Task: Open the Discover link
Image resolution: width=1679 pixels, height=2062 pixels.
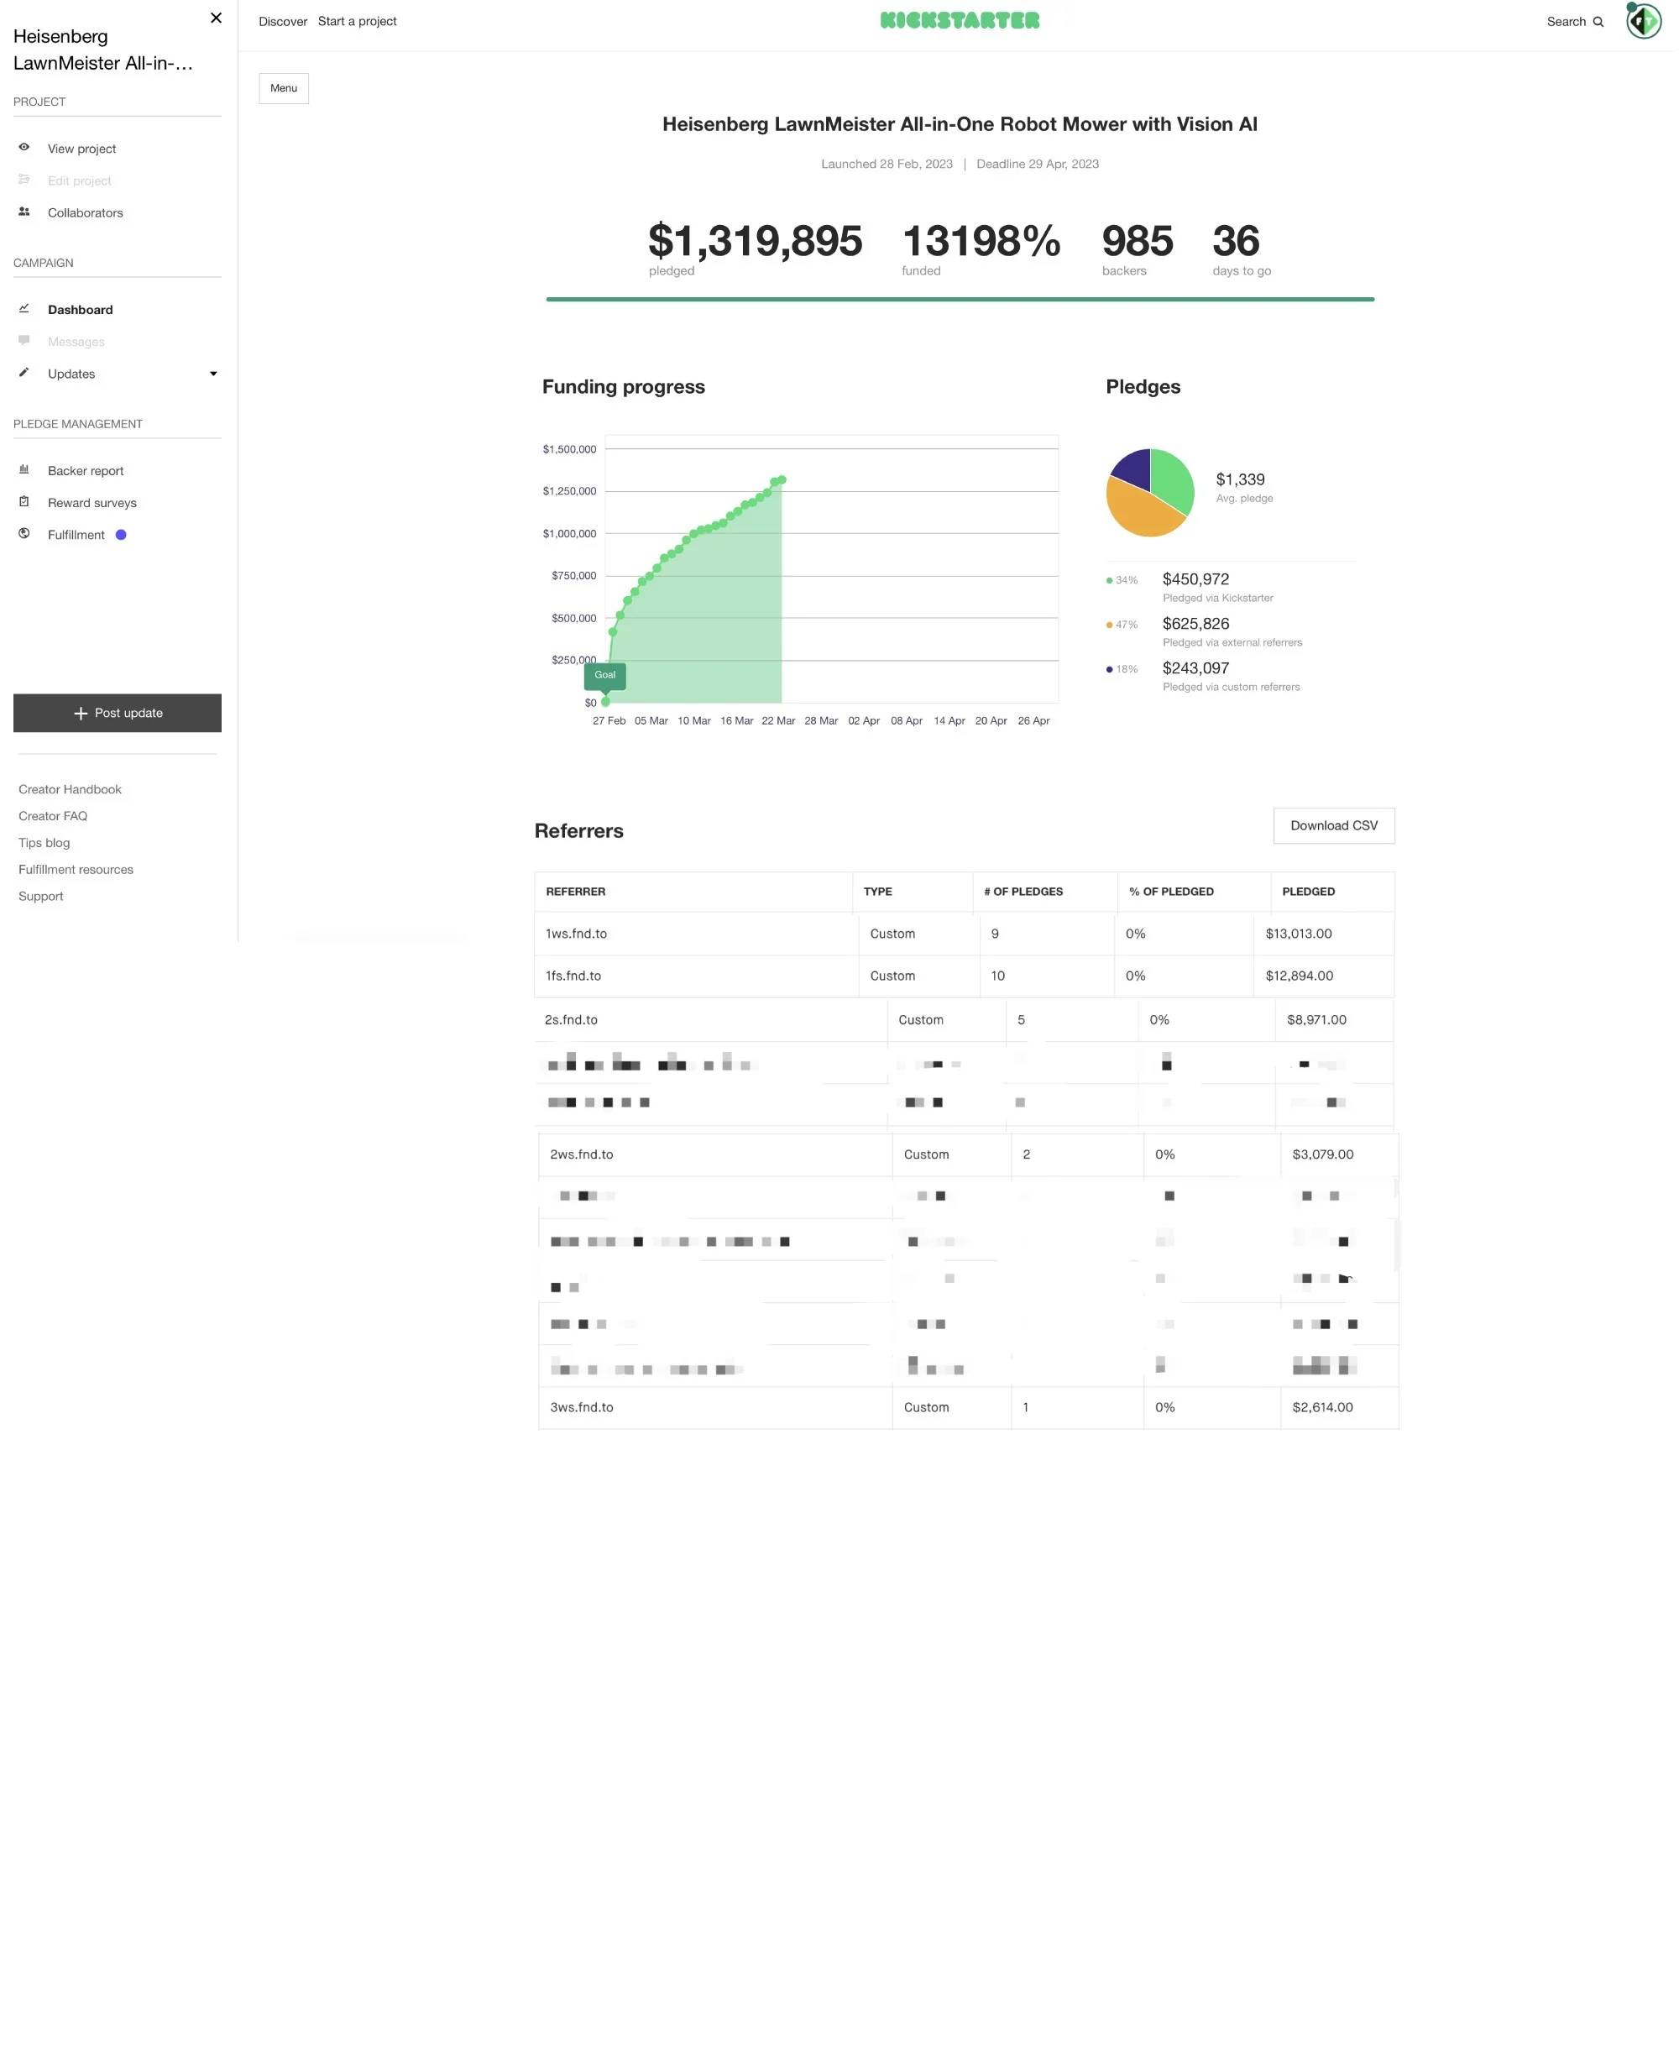Action: coord(282,21)
